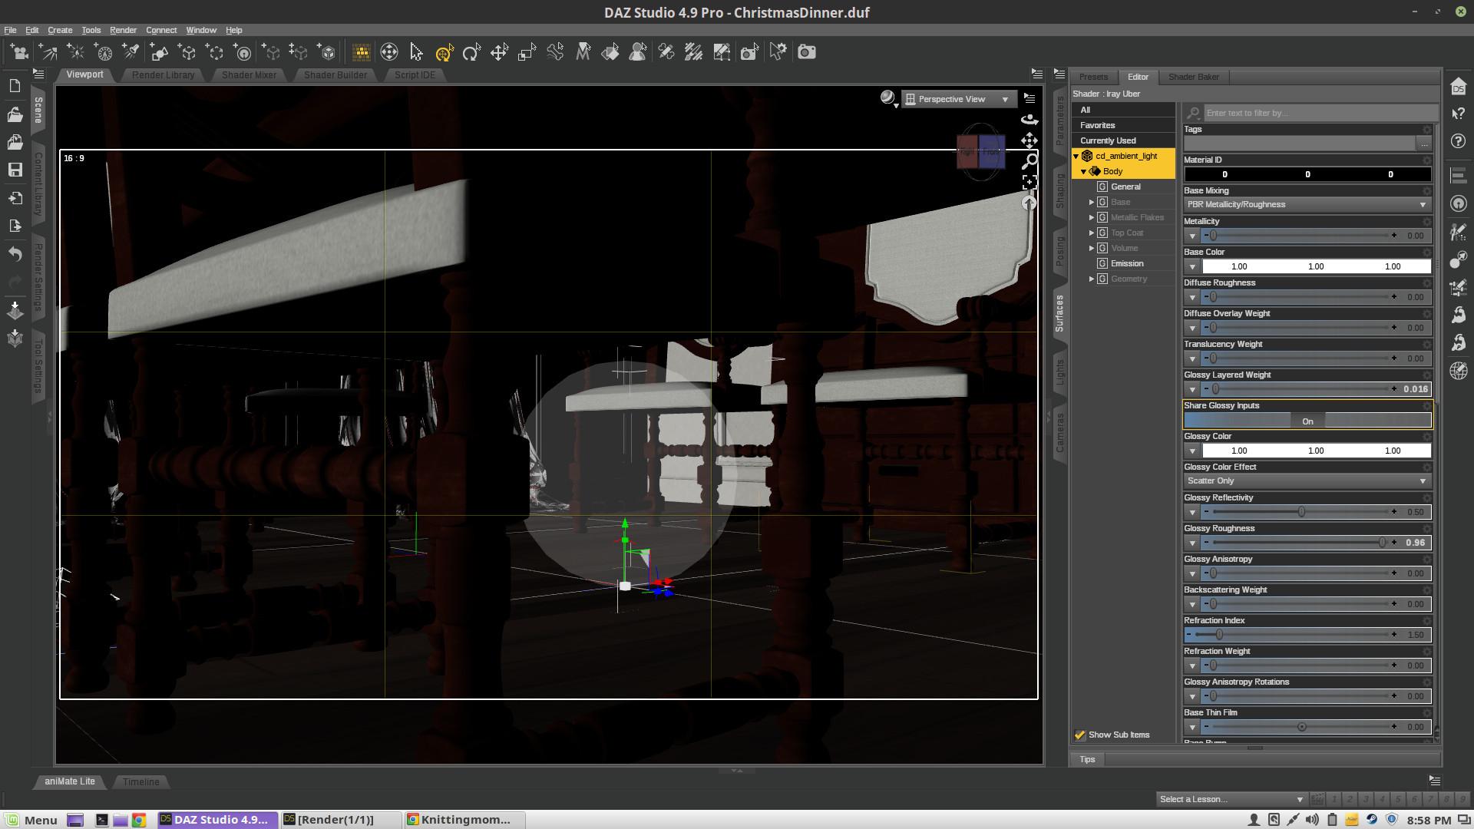The image size is (1474, 829).
Task: Collapse the cd_ambient_light tree node
Action: click(1076, 156)
